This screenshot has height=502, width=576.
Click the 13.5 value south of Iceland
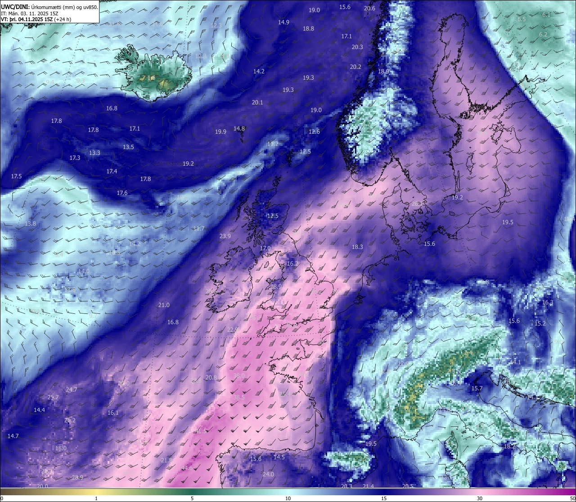(128, 147)
